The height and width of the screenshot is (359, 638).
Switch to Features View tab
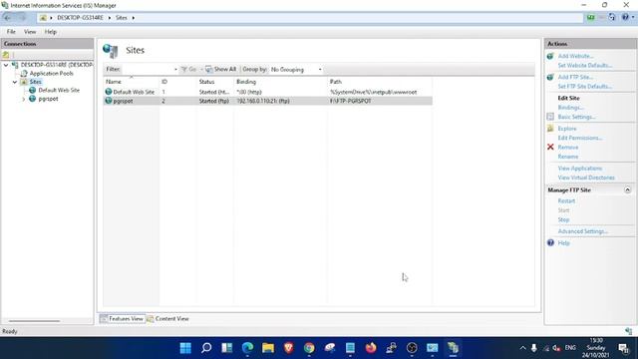pyautogui.click(x=122, y=319)
